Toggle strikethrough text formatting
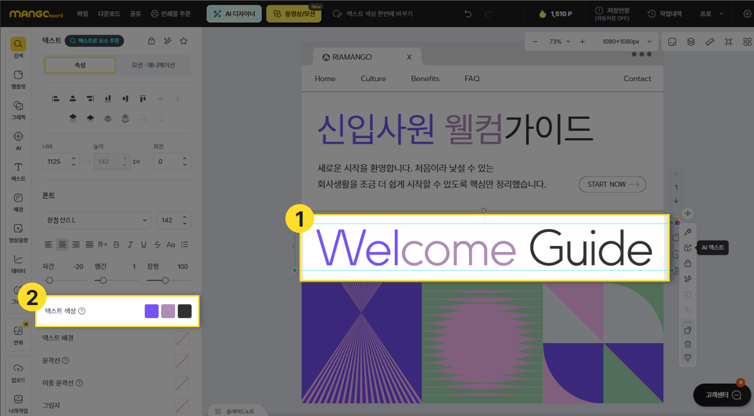Screen dimensions: 754x416 click(x=157, y=244)
